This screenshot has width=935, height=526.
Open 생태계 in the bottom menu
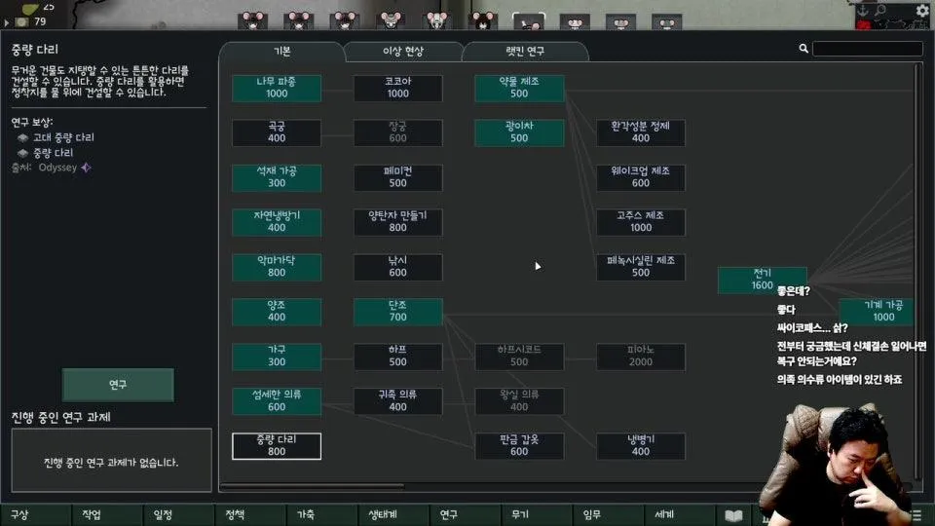393,514
